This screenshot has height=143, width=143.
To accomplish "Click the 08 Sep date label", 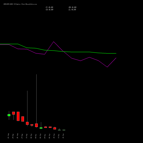I will (x=49, y=136).
